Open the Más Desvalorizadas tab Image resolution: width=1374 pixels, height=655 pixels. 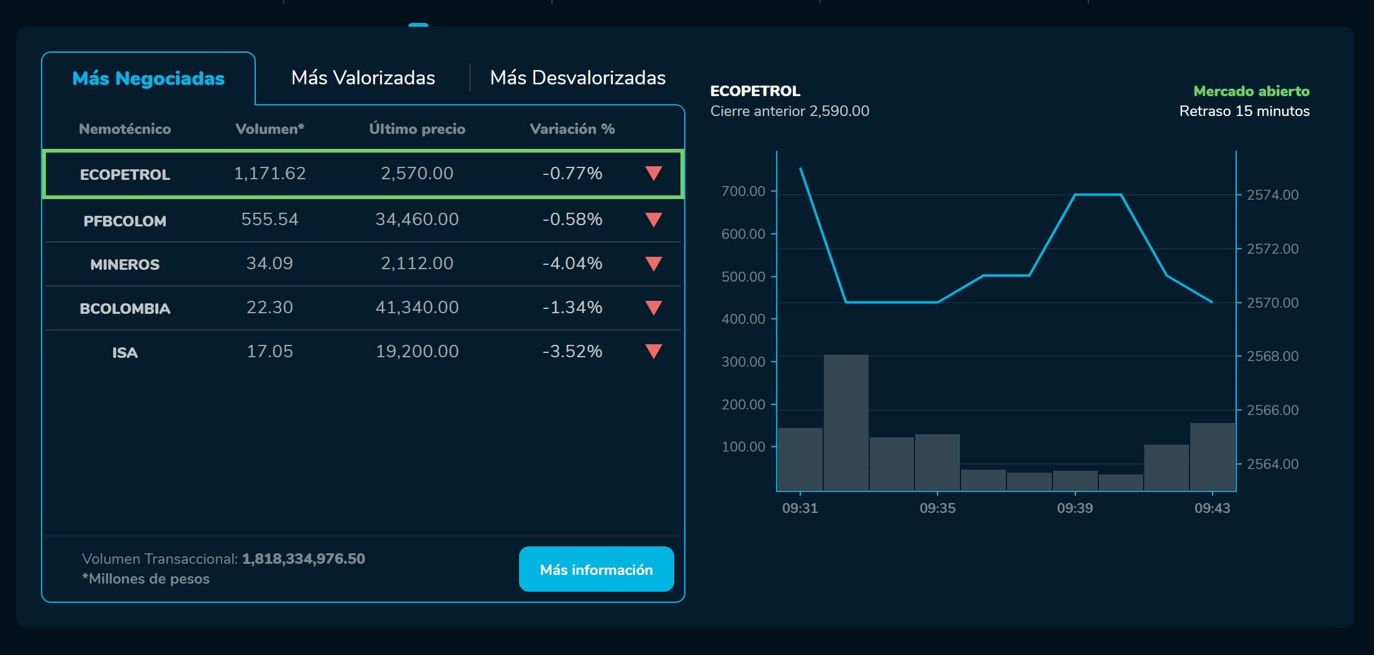[x=577, y=77]
